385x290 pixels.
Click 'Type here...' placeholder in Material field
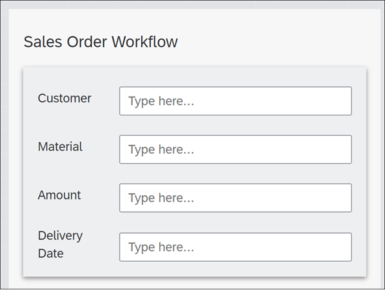click(161, 150)
